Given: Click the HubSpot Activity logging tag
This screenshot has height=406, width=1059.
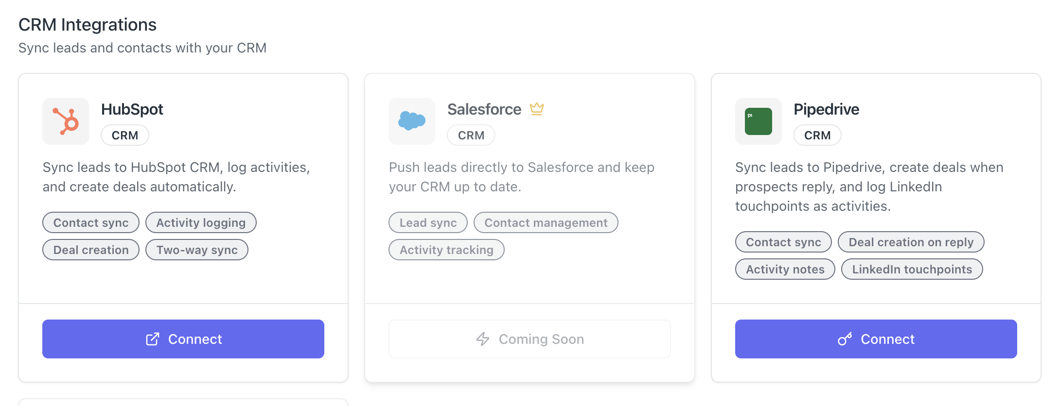Looking at the screenshot, I should (x=201, y=223).
